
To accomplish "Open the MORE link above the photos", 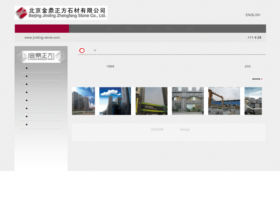I will click(x=257, y=79).
